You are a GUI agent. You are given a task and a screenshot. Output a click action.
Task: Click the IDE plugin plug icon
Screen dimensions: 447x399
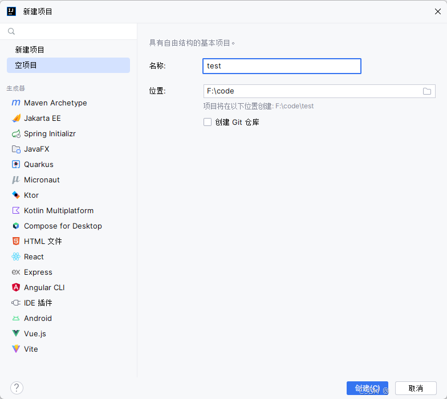click(16, 303)
